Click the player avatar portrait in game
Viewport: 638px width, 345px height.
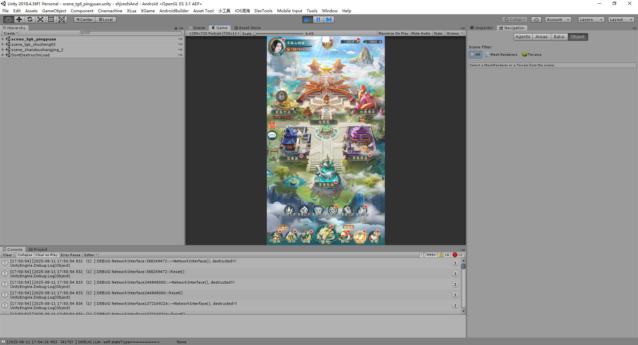coord(276,46)
